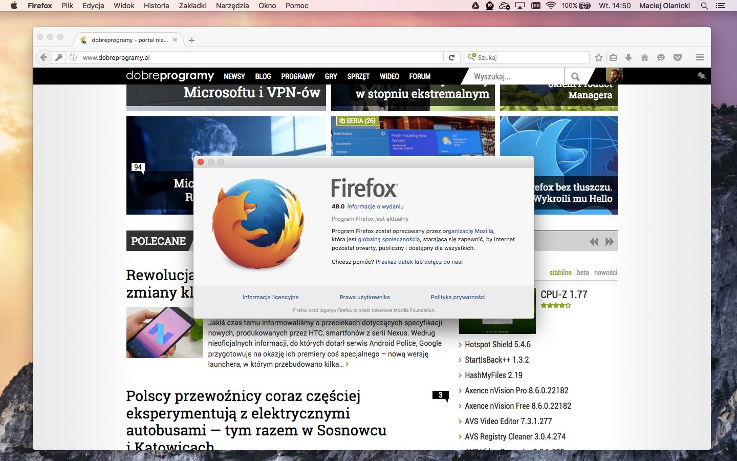Open a new tab with the plus button

(192, 40)
